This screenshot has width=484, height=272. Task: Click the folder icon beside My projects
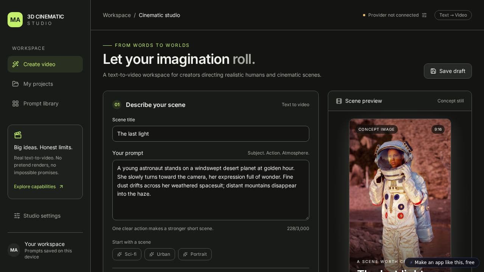tap(16, 84)
